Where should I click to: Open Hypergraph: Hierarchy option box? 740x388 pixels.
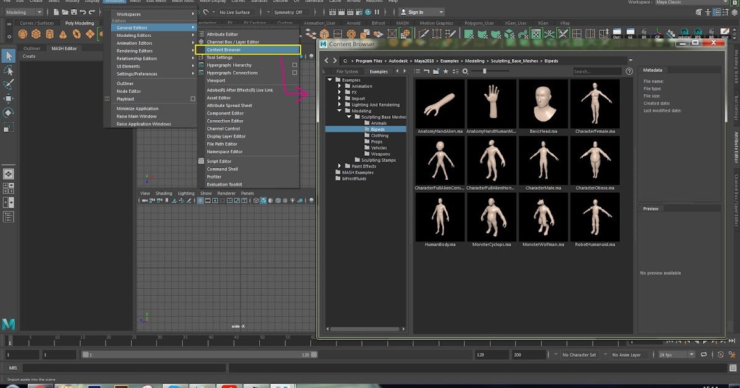(294, 65)
